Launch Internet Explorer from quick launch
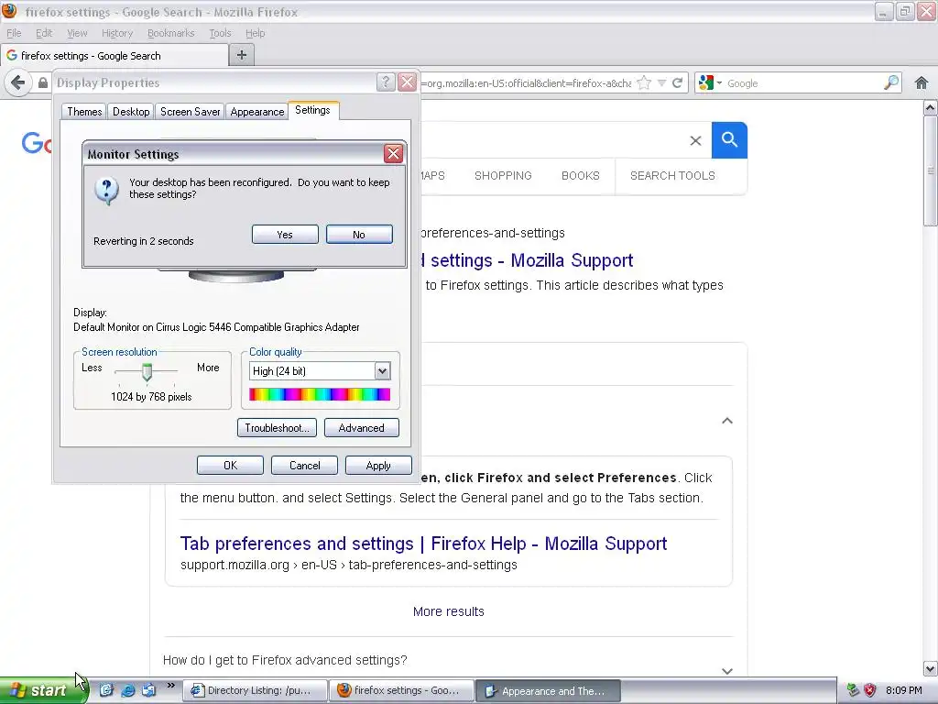 point(128,690)
